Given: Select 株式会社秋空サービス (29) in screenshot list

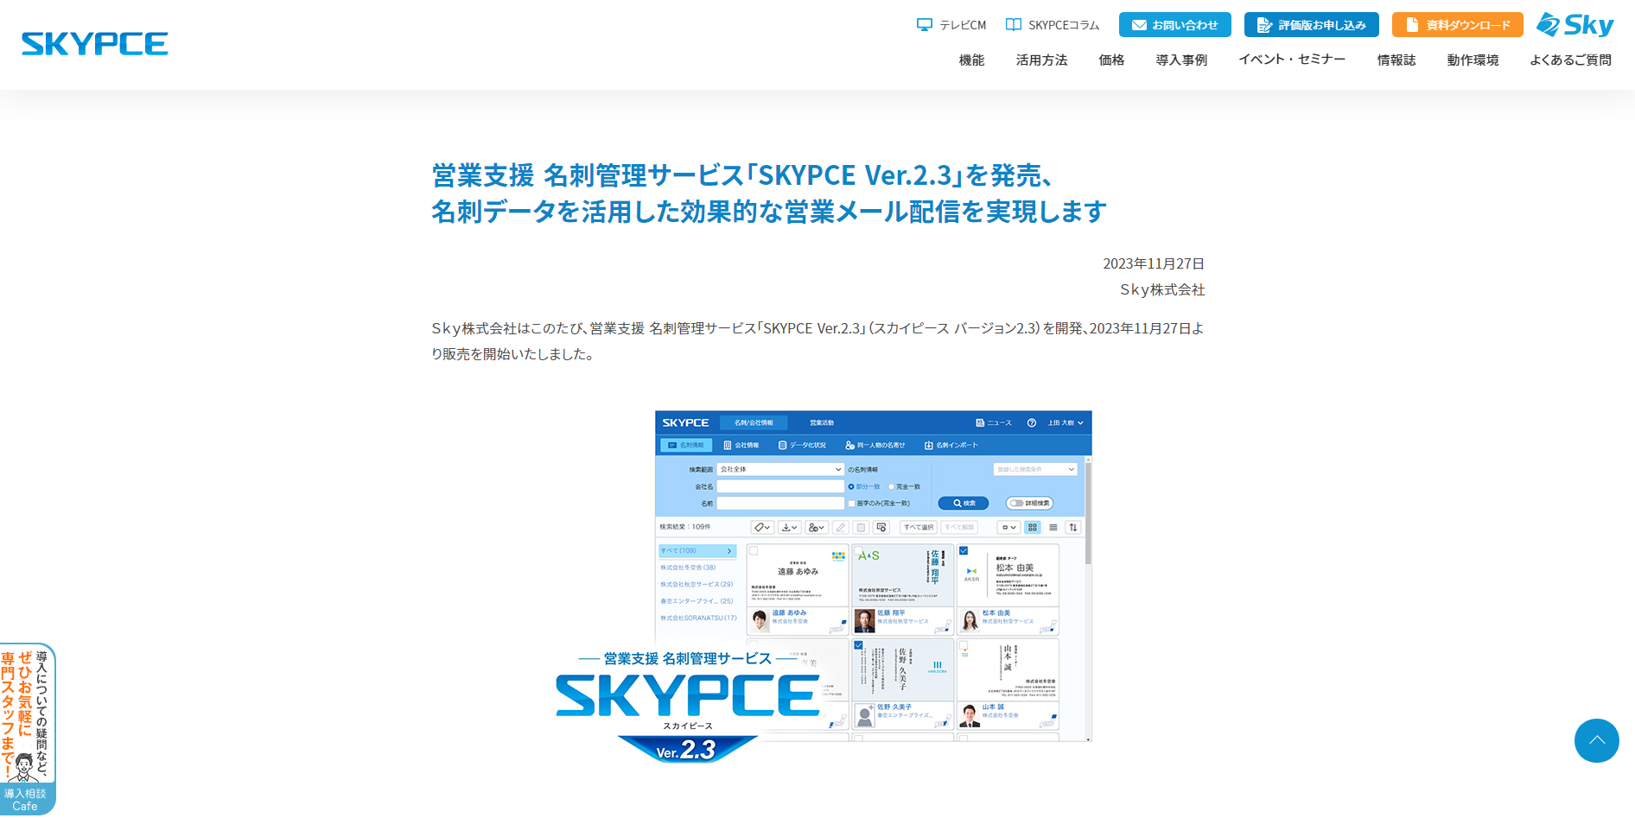Looking at the screenshot, I should [x=697, y=584].
